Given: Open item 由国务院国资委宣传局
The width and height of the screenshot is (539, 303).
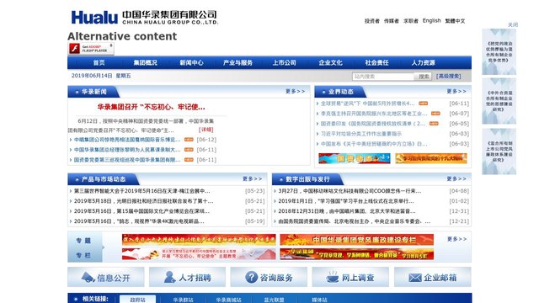Looking at the screenshot, I should click(354, 221).
